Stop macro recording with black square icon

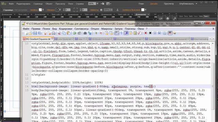click(x=150, y=33)
